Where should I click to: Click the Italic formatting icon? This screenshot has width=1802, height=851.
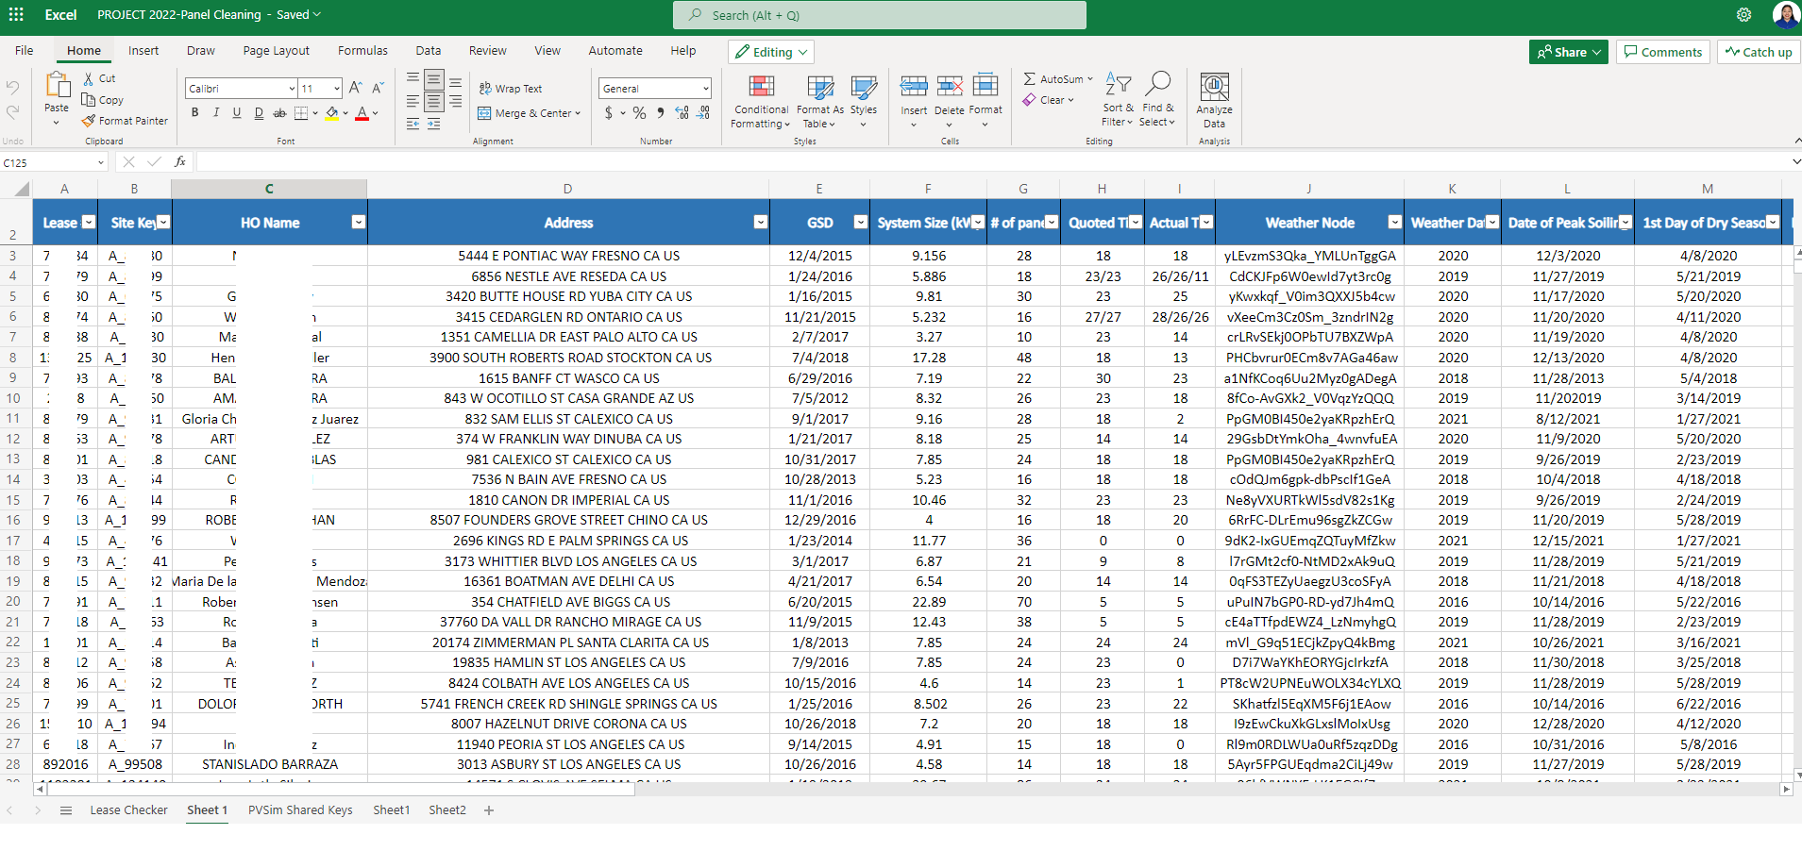tap(216, 113)
